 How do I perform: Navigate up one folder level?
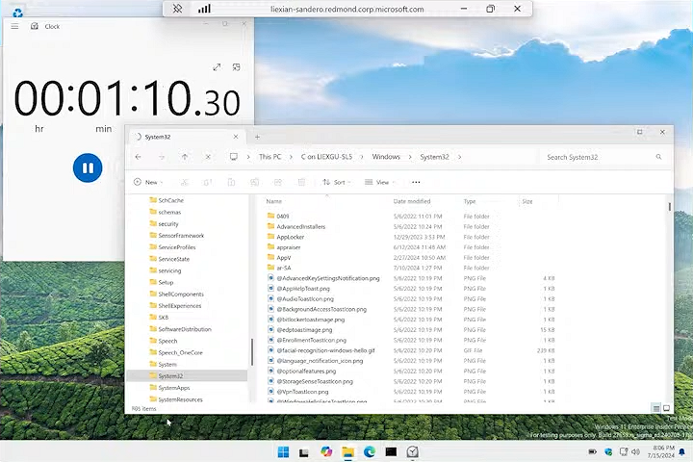(x=185, y=157)
